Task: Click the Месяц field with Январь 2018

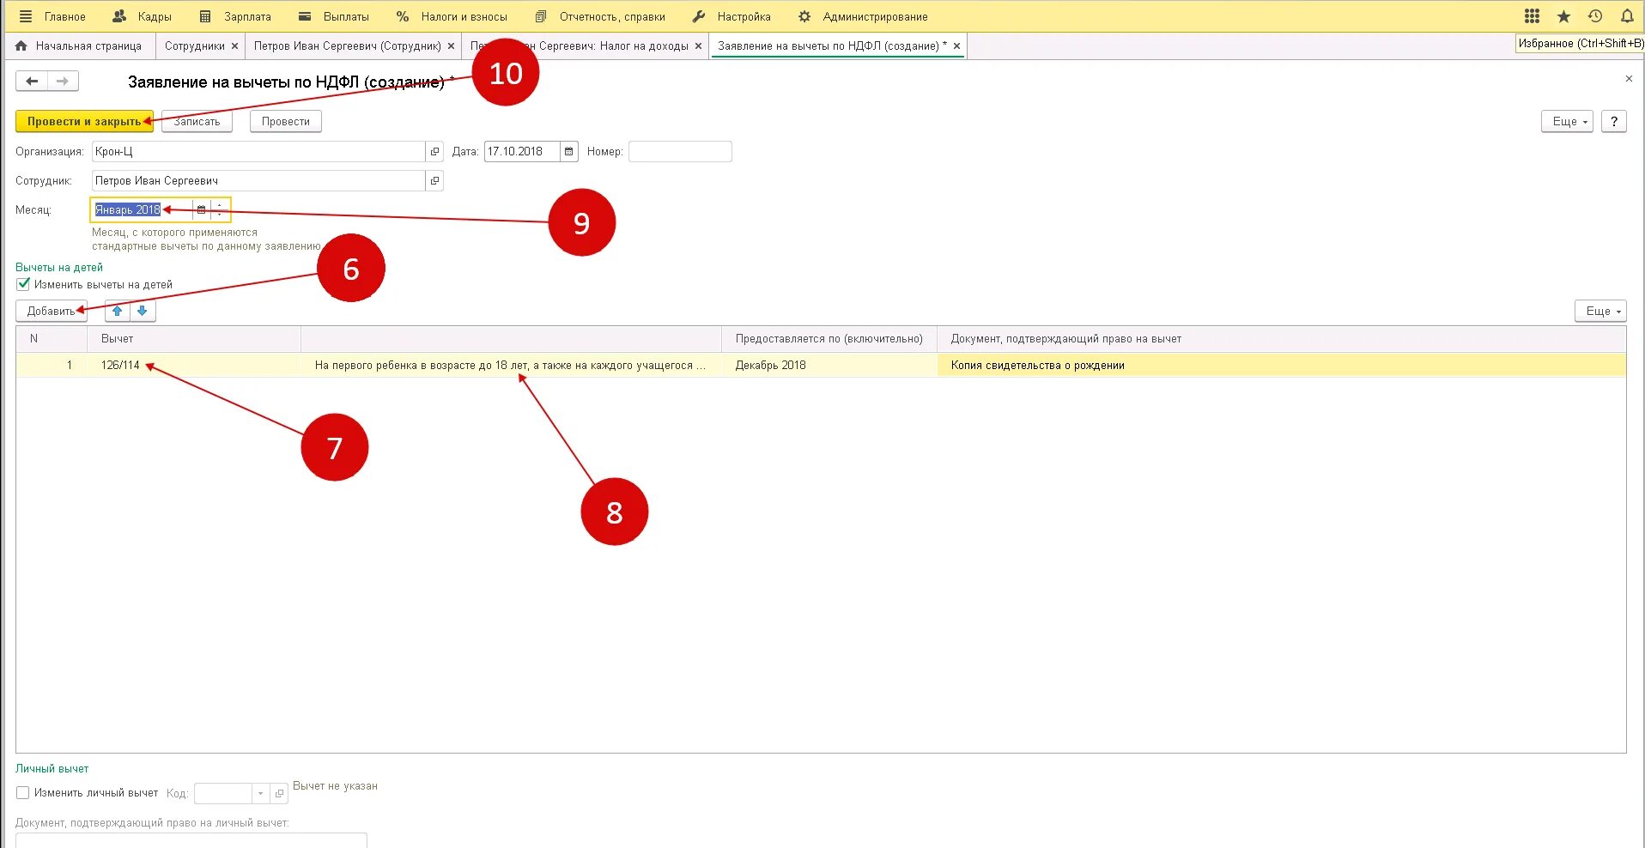Action: coord(142,209)
